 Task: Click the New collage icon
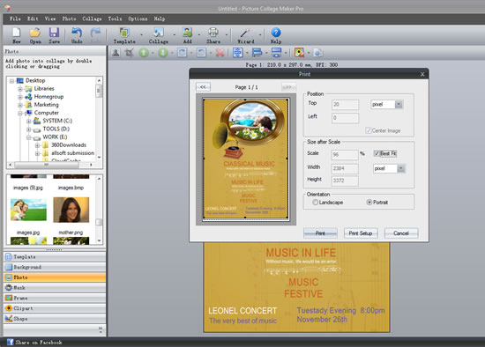(x=16, y=33)
